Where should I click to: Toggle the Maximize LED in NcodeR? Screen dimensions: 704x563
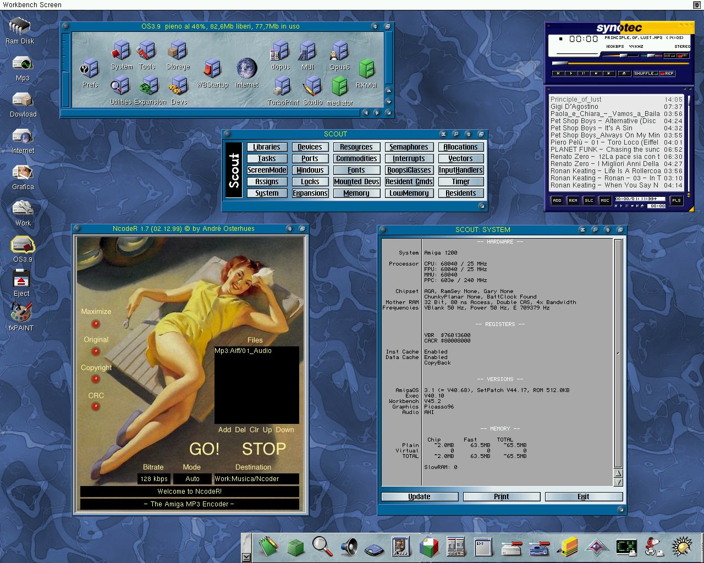tap(96, 324)
